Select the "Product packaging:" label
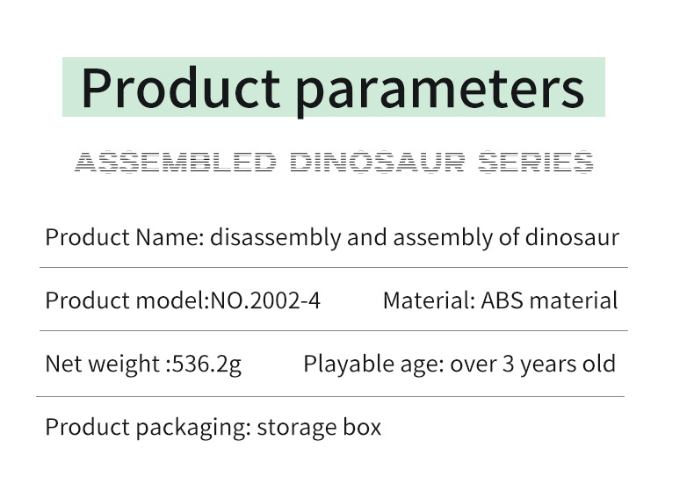Screen dimensions: 694x484 pyautogui.click(x=149, y=428)
